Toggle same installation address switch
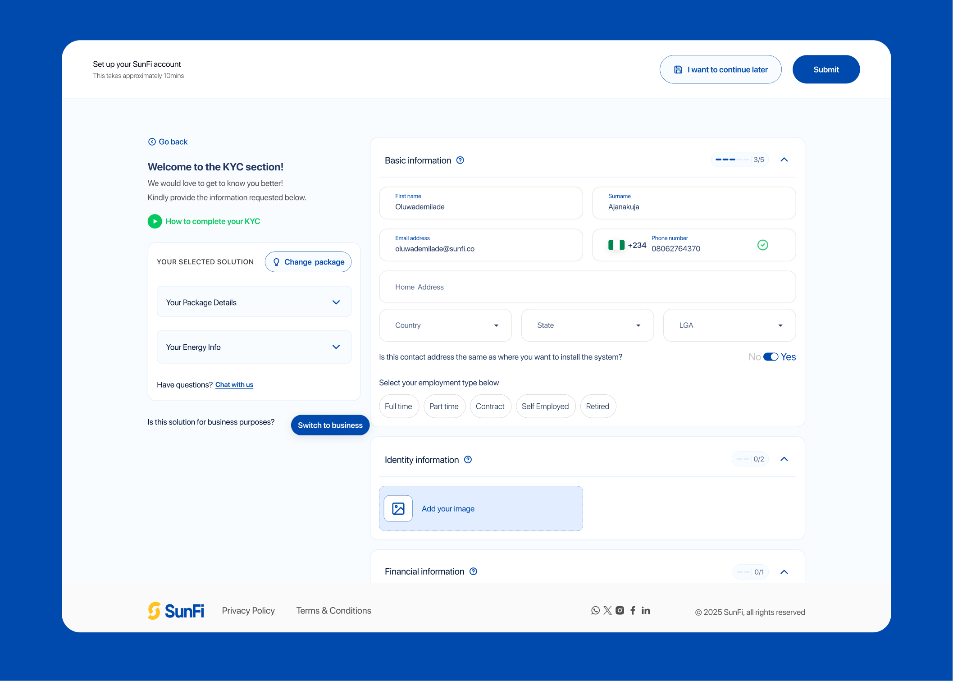This screenshot has width=953, height=681. (x=771, y=357)
